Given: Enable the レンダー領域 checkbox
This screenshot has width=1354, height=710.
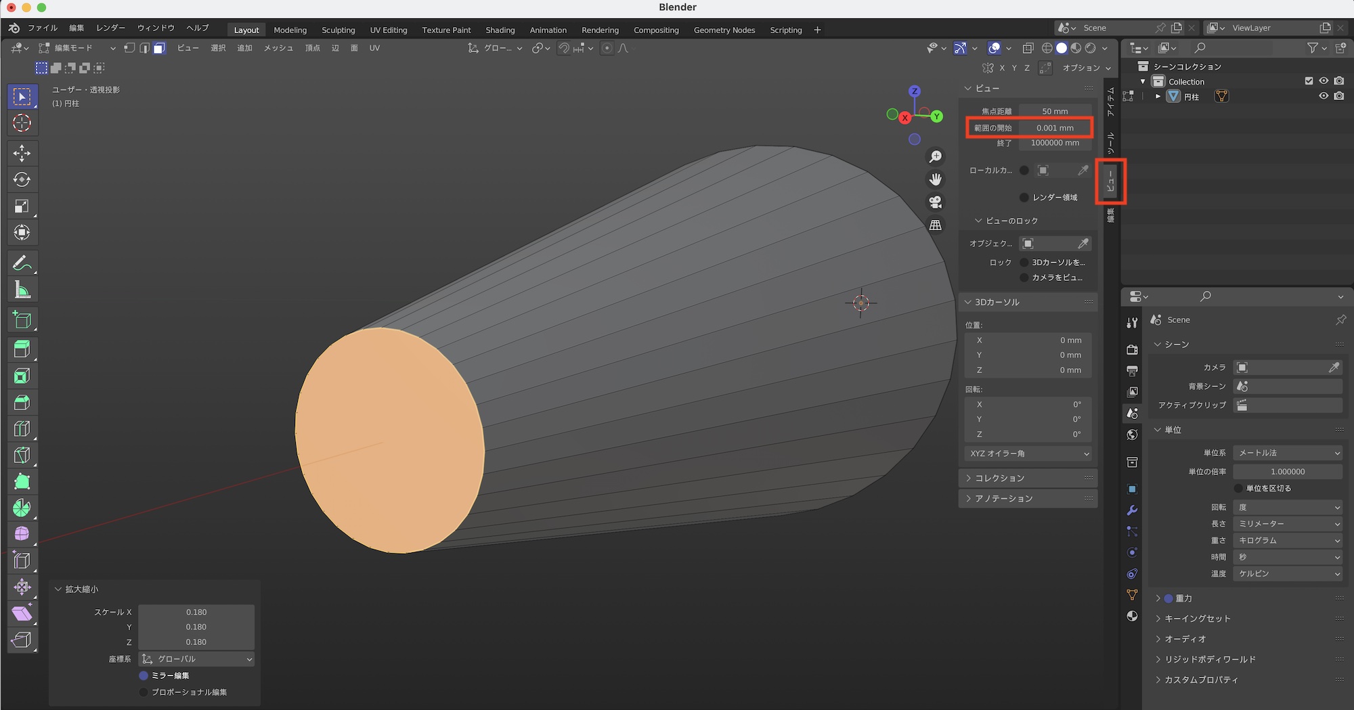Looking at the screenshot, I should click(1024, 198).
